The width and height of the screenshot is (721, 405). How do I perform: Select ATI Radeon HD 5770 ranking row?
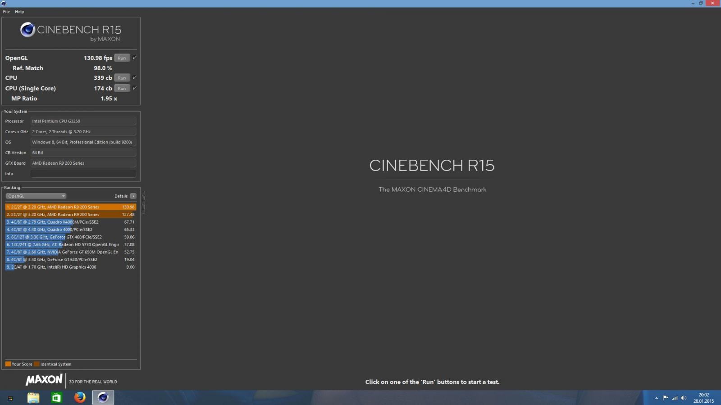point(71,245)
